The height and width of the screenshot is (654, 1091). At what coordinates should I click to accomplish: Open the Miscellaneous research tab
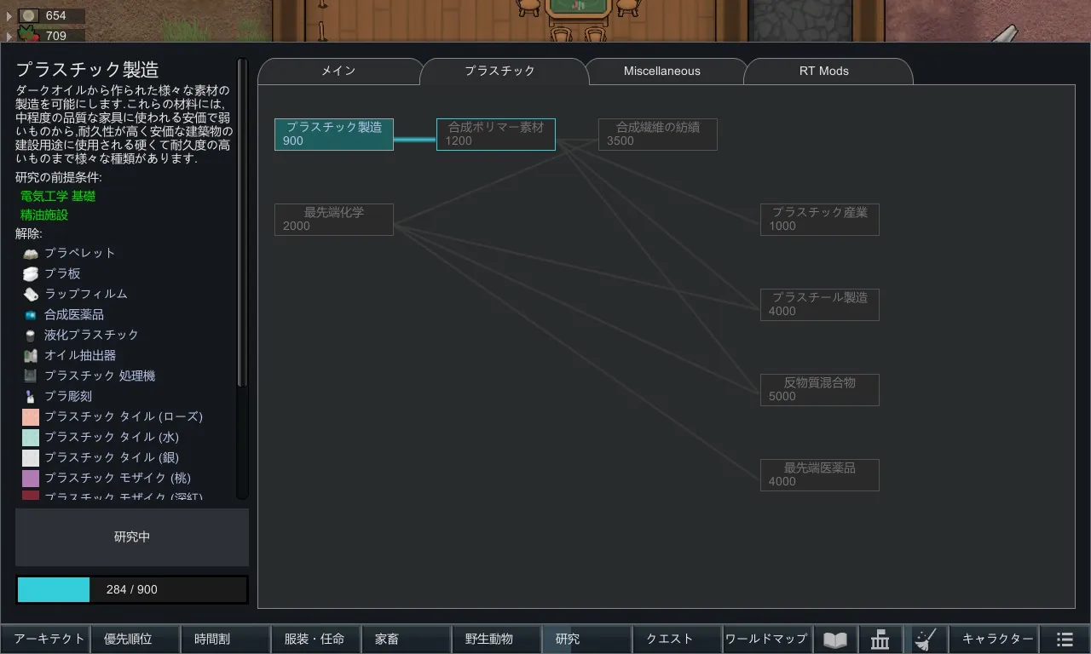[661, 72]
